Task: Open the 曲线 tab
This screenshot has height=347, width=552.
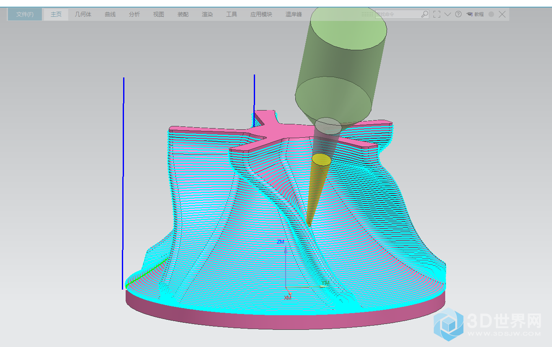Action: tap(110, 14)
